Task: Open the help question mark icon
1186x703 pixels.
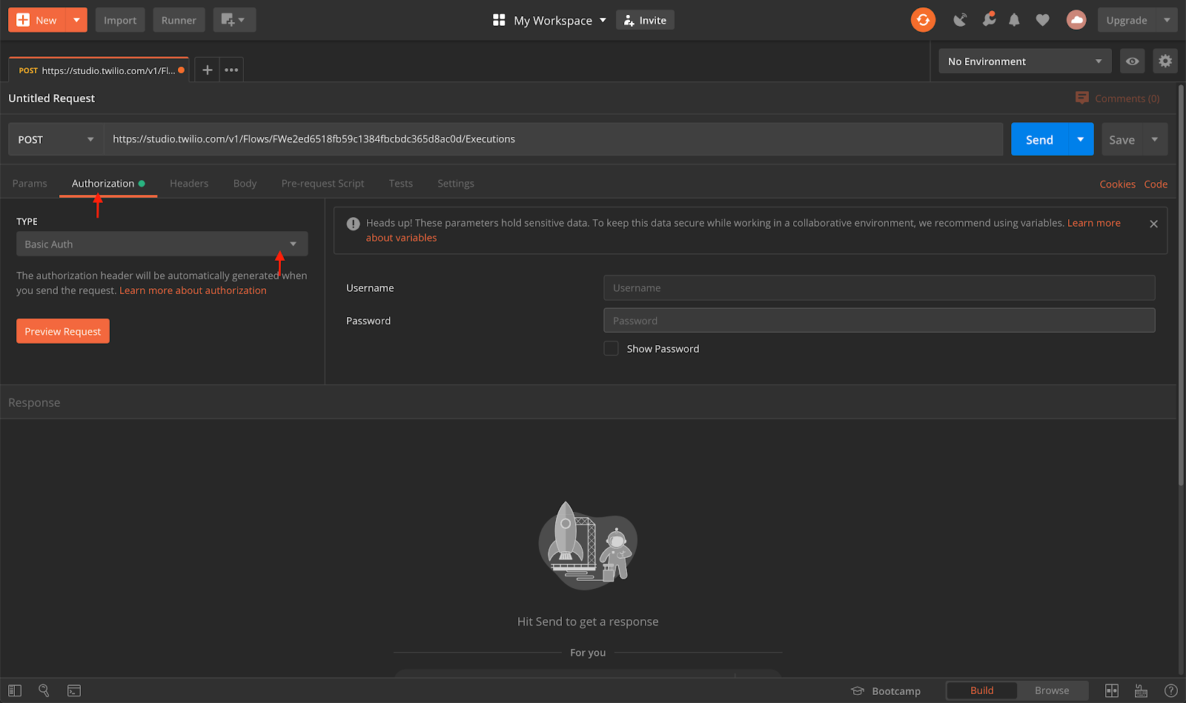Action: click(x=1170, y=690)
